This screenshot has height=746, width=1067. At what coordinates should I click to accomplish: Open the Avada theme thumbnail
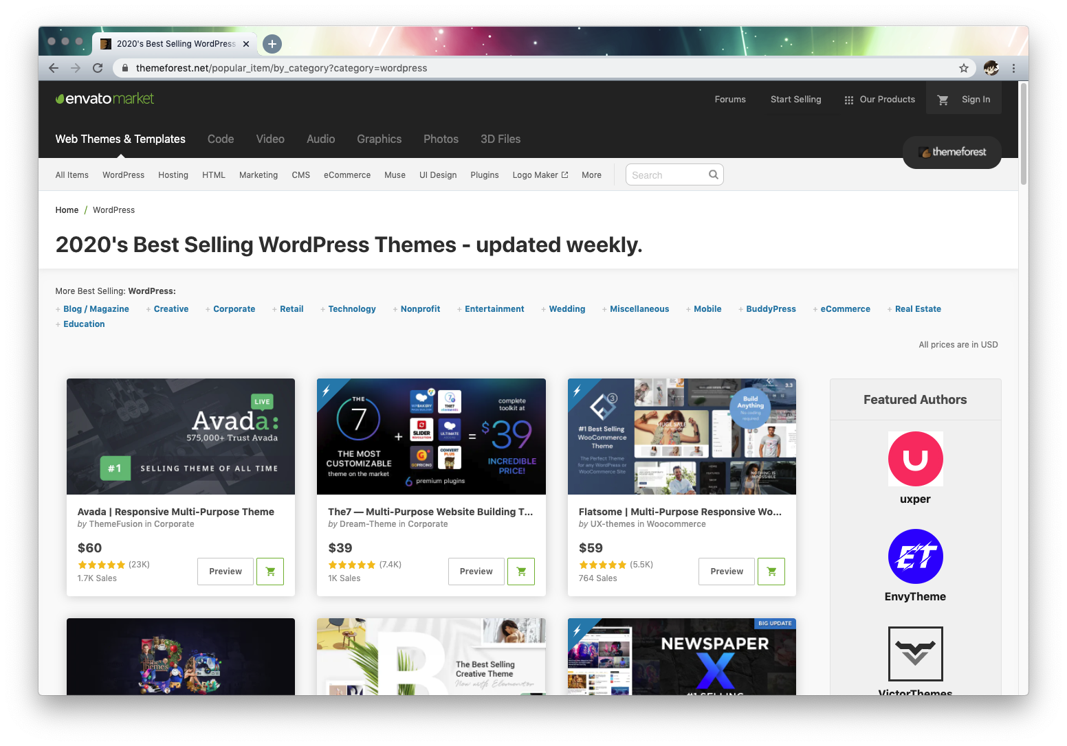click(181, 436)
